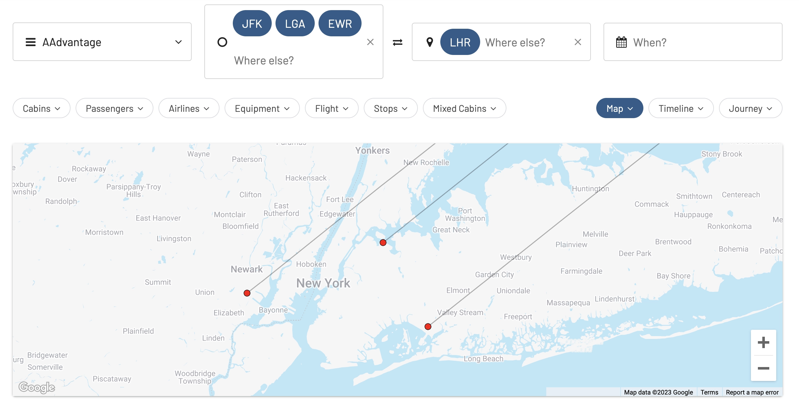The height and width of the screenshot is (410, 799).
Task: Switch to the Timeline view
Action: coord(681,108)
